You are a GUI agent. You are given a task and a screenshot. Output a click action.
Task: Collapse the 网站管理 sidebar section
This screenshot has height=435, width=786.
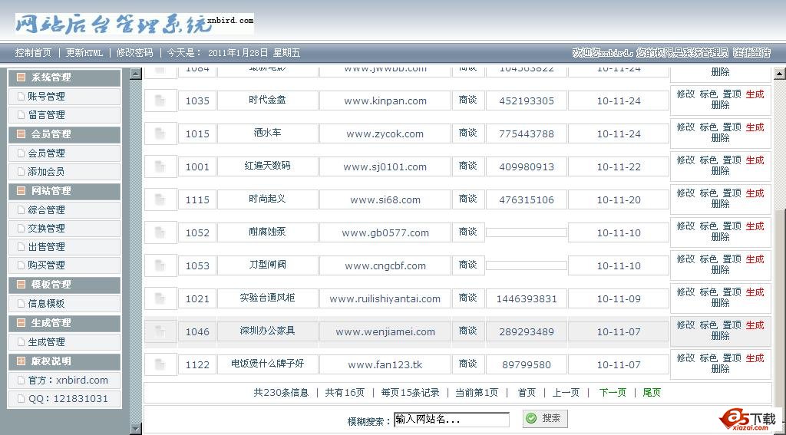point(21,191)
